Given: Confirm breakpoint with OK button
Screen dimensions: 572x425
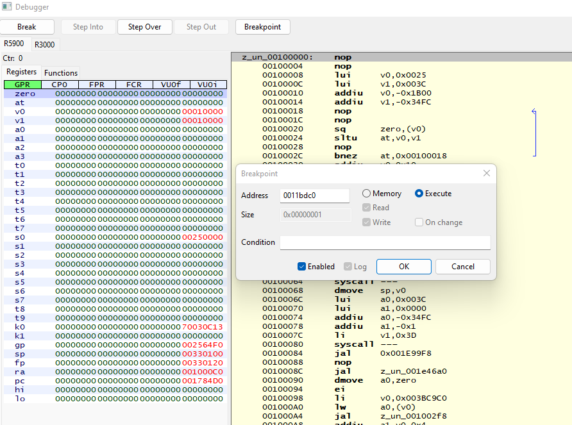Looking at the screenshot, I should [x=403, y=267].
